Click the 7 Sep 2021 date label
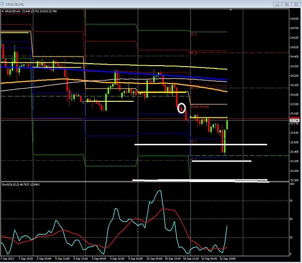Viewport: 302px width, 263px height. 7,259
